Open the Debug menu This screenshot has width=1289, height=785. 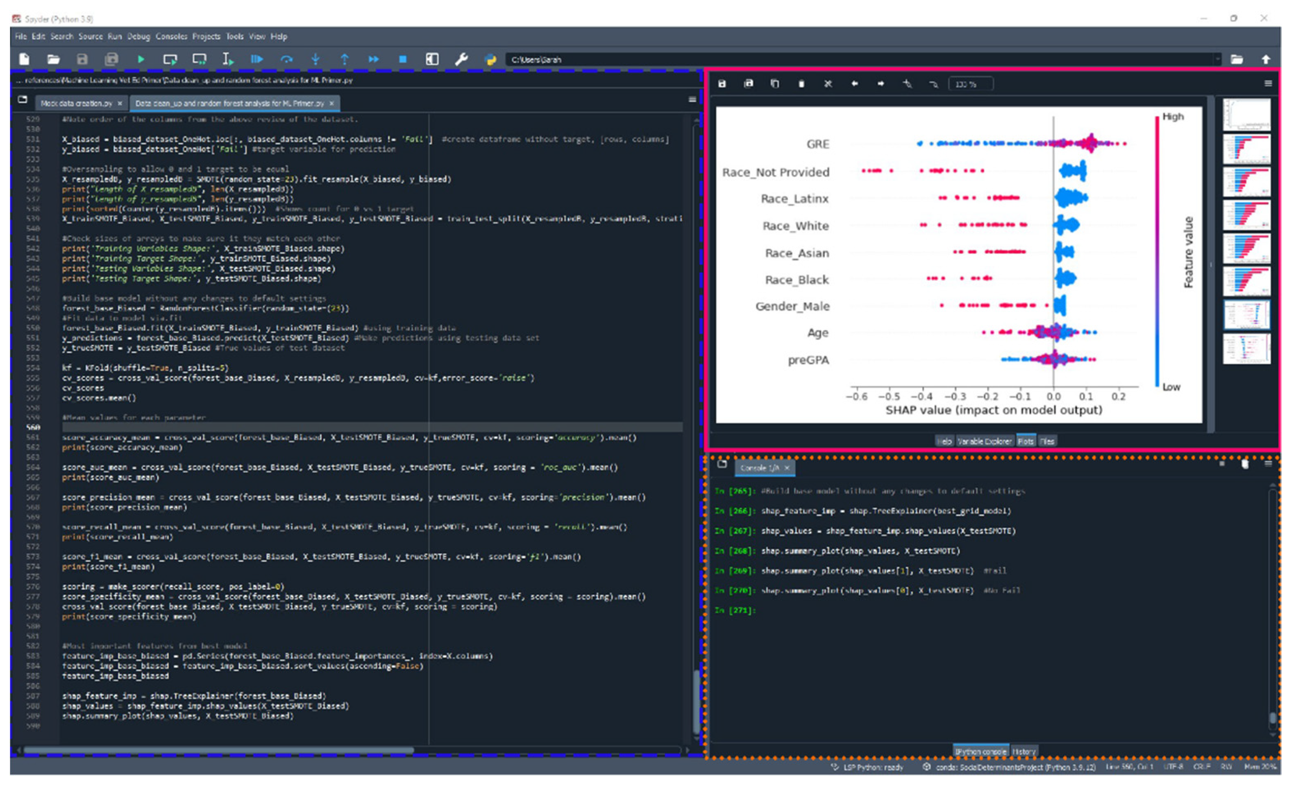pyautogui.click(x=138, y=36)
